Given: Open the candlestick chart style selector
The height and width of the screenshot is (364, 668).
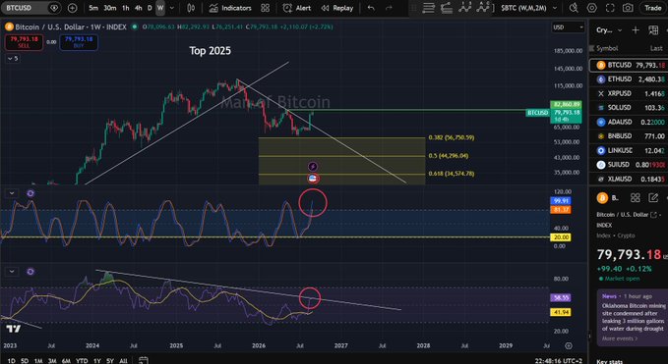Looking at the screenshot, I should coord(191,8).
